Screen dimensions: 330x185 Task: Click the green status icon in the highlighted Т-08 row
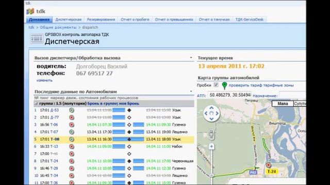point(72,139)
